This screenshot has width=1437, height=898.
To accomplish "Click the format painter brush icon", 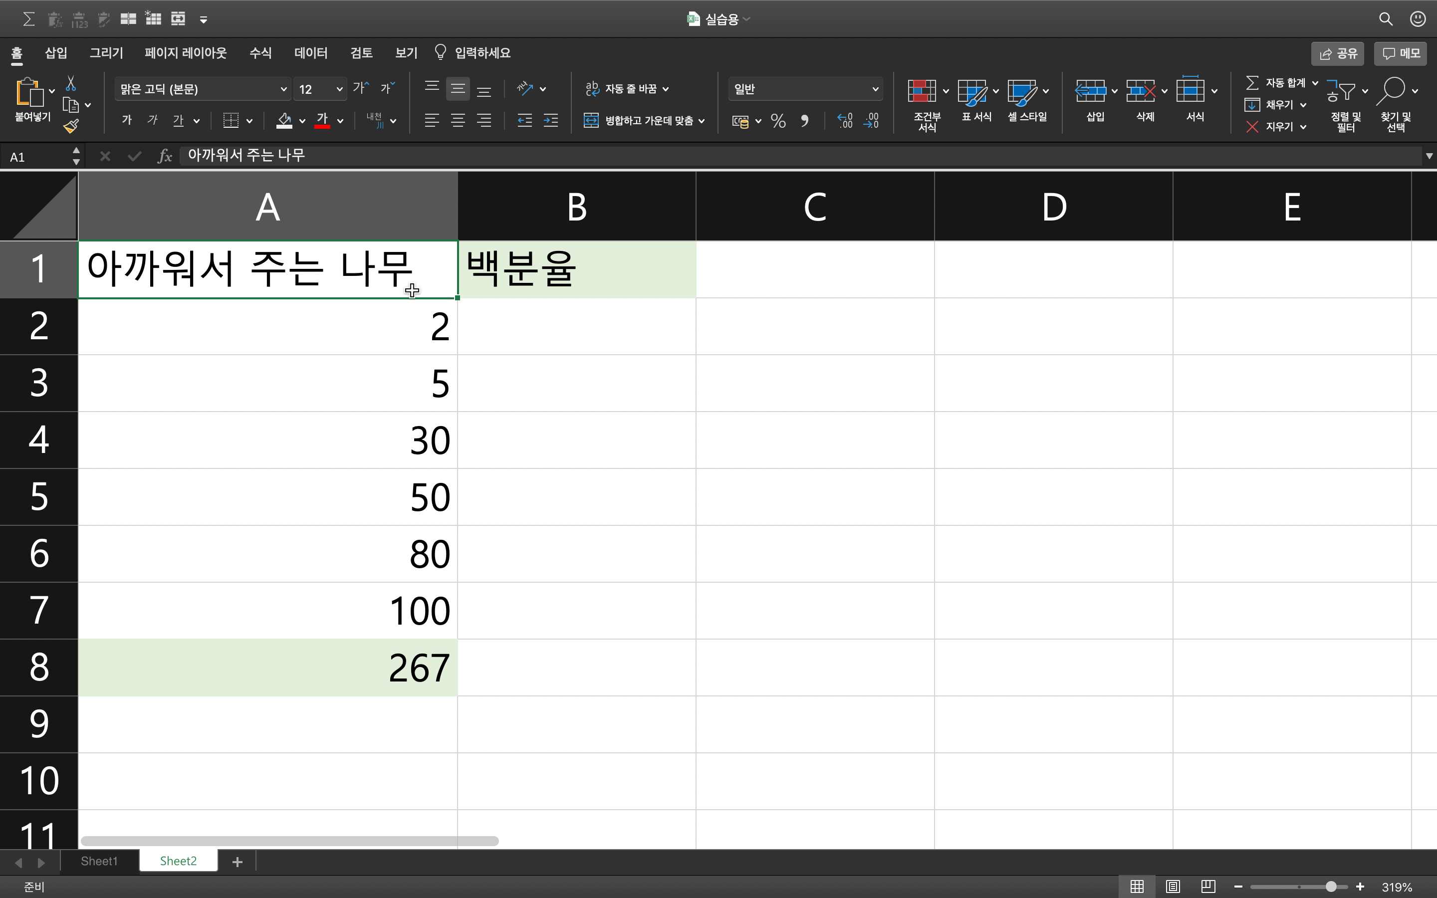I will click(71, 126).
